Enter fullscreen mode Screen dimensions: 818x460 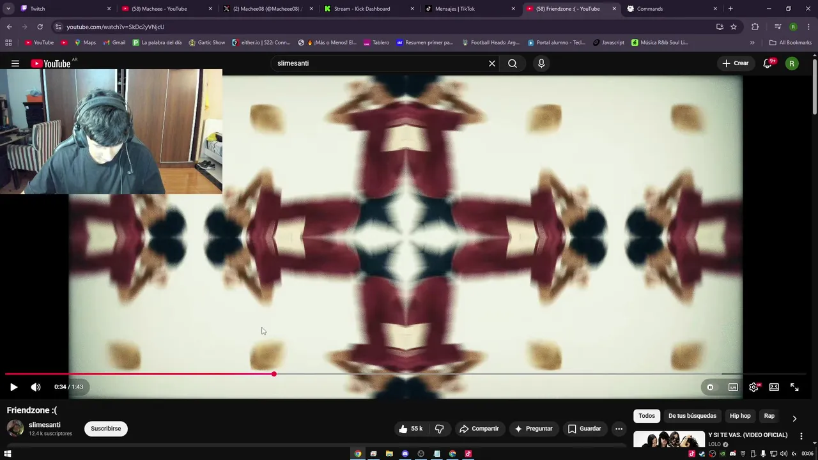794,387
